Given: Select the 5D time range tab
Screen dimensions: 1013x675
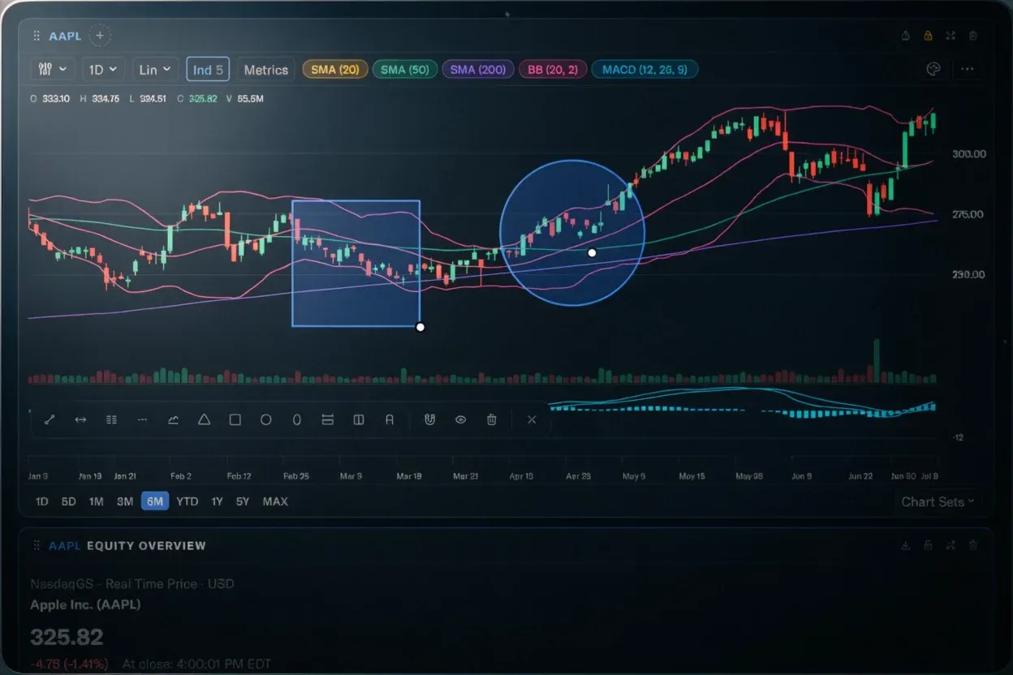Looking at the screenshot, I should 68,501.
